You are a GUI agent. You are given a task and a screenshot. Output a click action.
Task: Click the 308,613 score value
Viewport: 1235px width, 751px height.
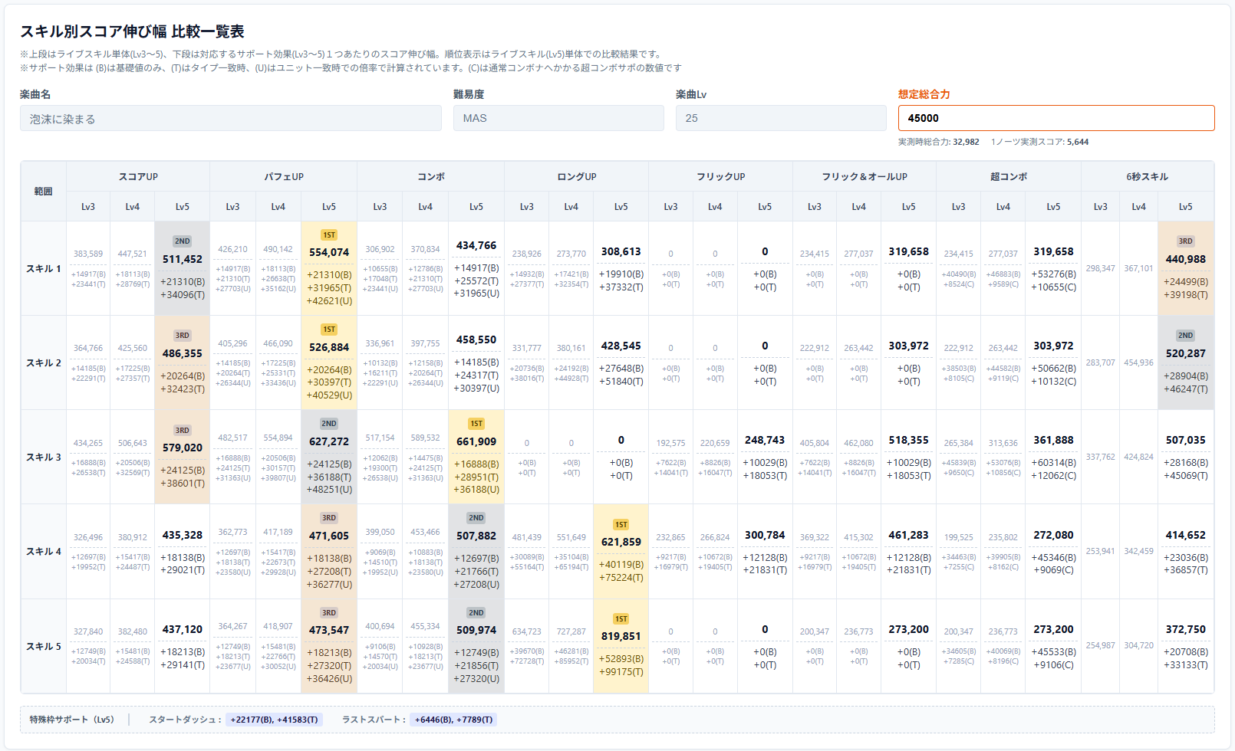pos(621,251)
